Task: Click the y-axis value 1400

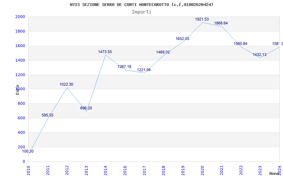Action: (20, 60)
